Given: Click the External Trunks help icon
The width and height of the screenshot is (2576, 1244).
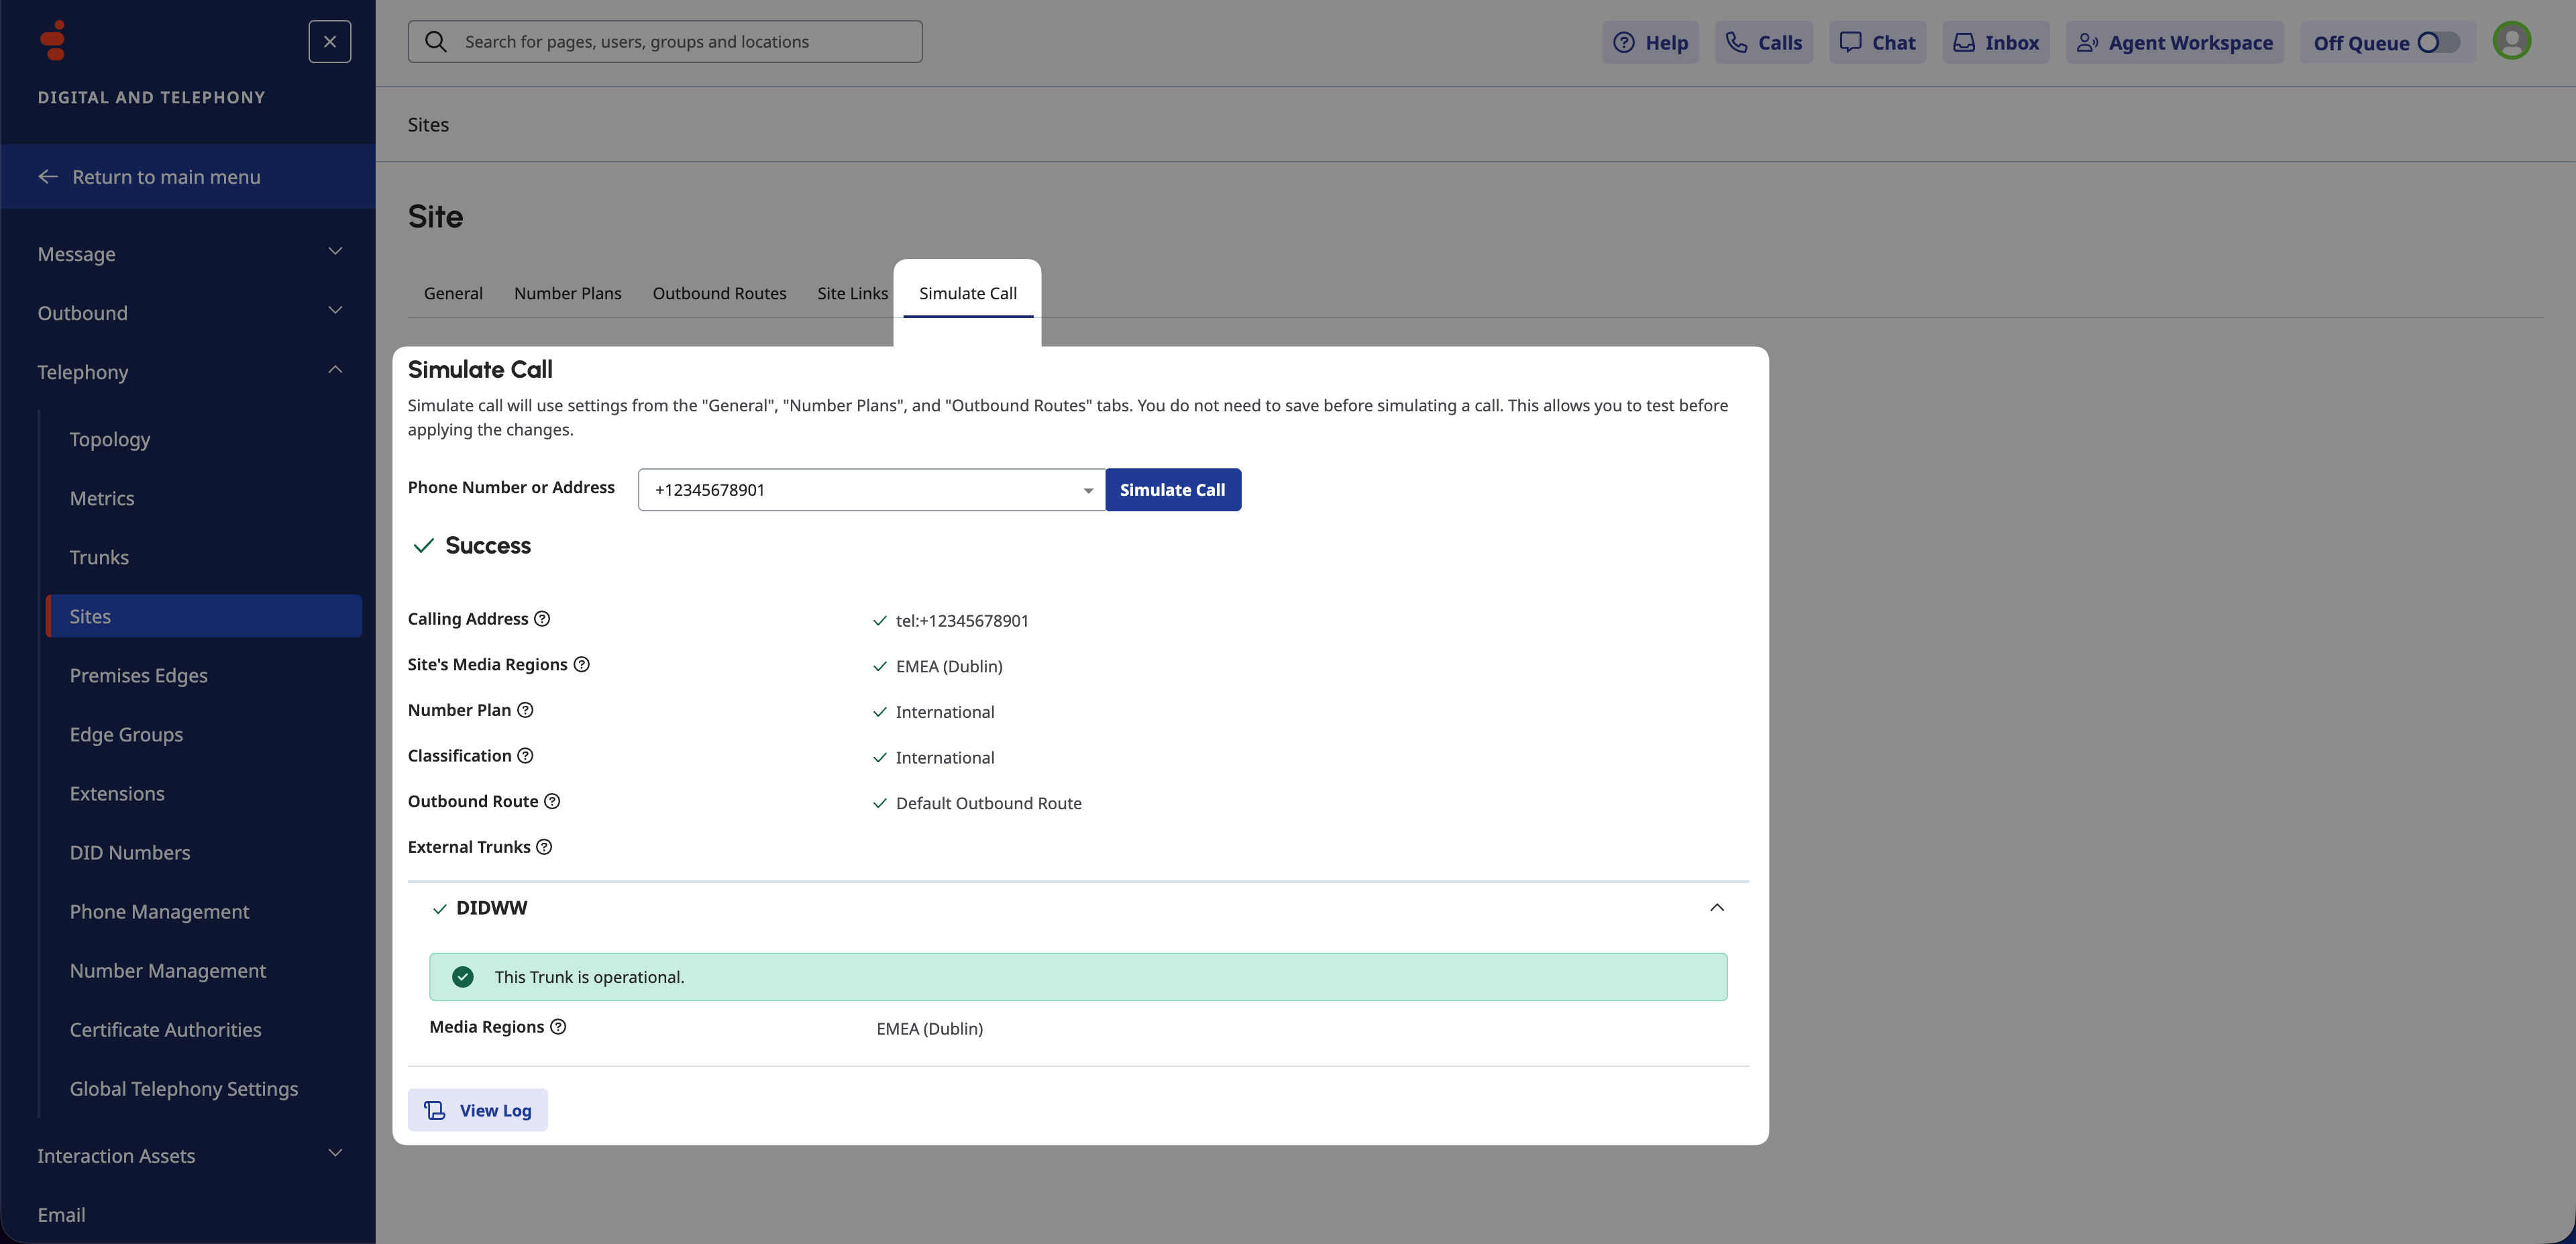Looking at the screenshot, I should point(544,847).
